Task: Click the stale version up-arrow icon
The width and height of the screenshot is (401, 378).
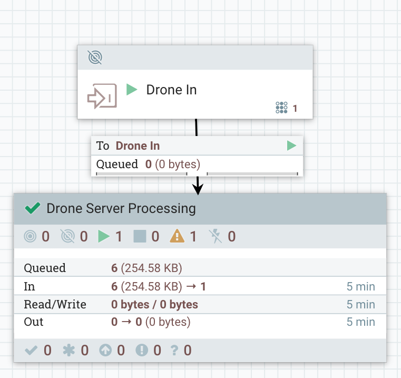Action: [105, 351]
